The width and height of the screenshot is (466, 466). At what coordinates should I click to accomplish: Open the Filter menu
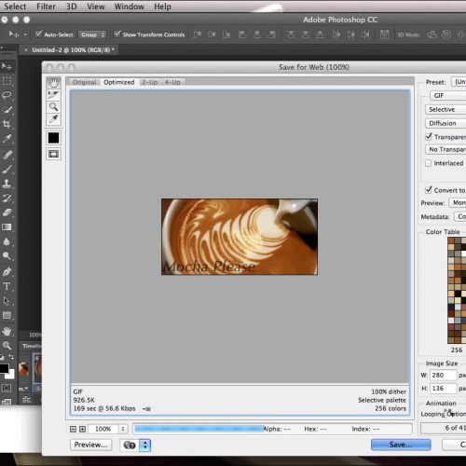coord(46,7)
